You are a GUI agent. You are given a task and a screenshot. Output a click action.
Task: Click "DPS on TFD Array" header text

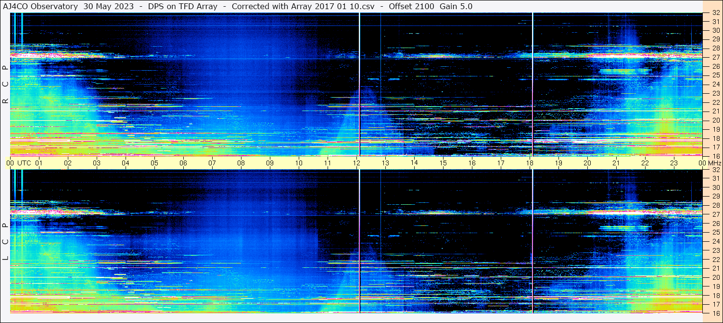183,6
